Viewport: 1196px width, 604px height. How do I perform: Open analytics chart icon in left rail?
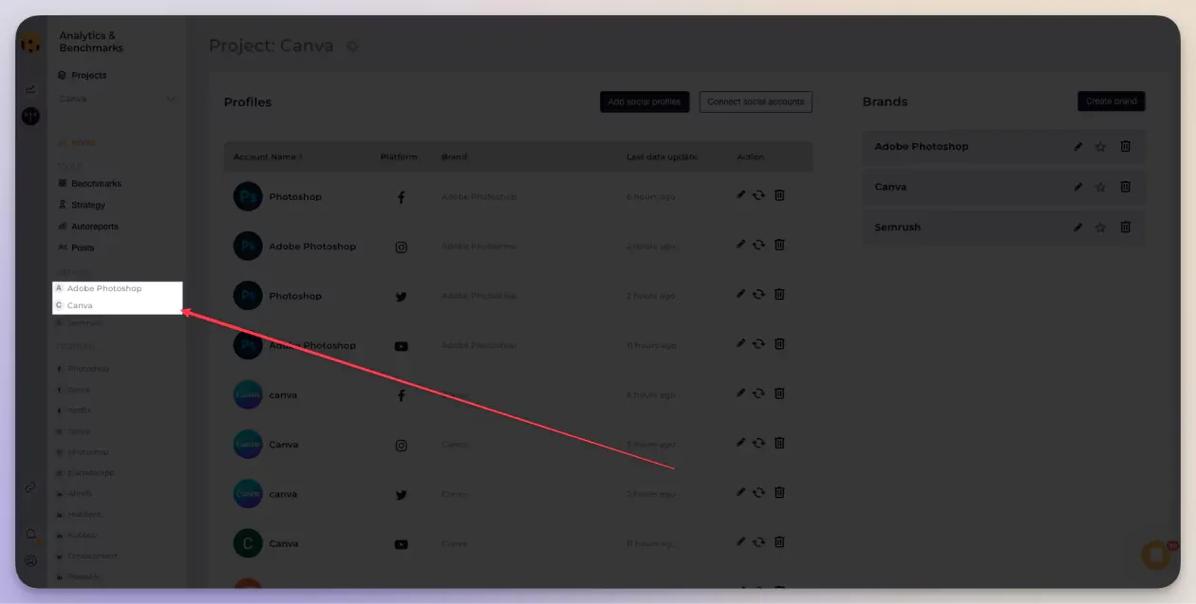pyautogui.click(x=30, y=89)
